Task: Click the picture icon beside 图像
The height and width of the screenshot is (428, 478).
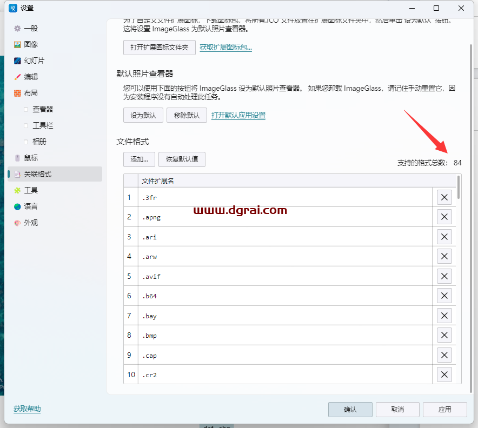Action: tap(17, 44)
